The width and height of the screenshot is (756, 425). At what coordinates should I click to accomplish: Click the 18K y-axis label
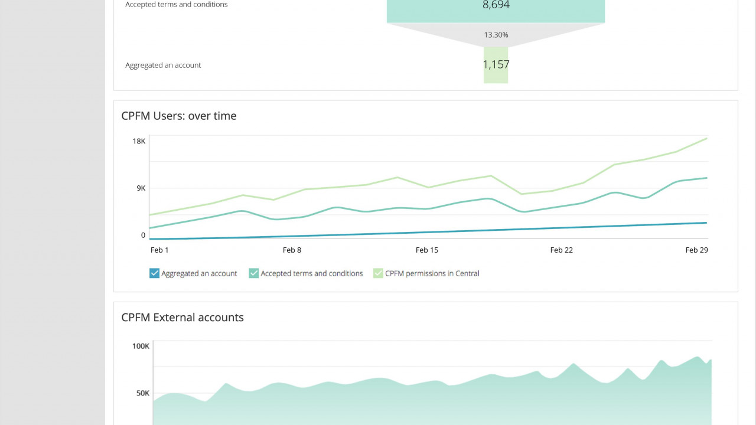tap(139, 141)
